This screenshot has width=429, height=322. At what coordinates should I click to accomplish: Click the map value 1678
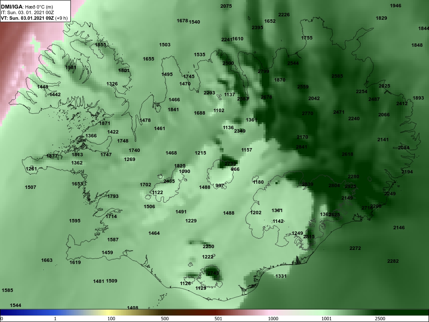tap(182, 21)
